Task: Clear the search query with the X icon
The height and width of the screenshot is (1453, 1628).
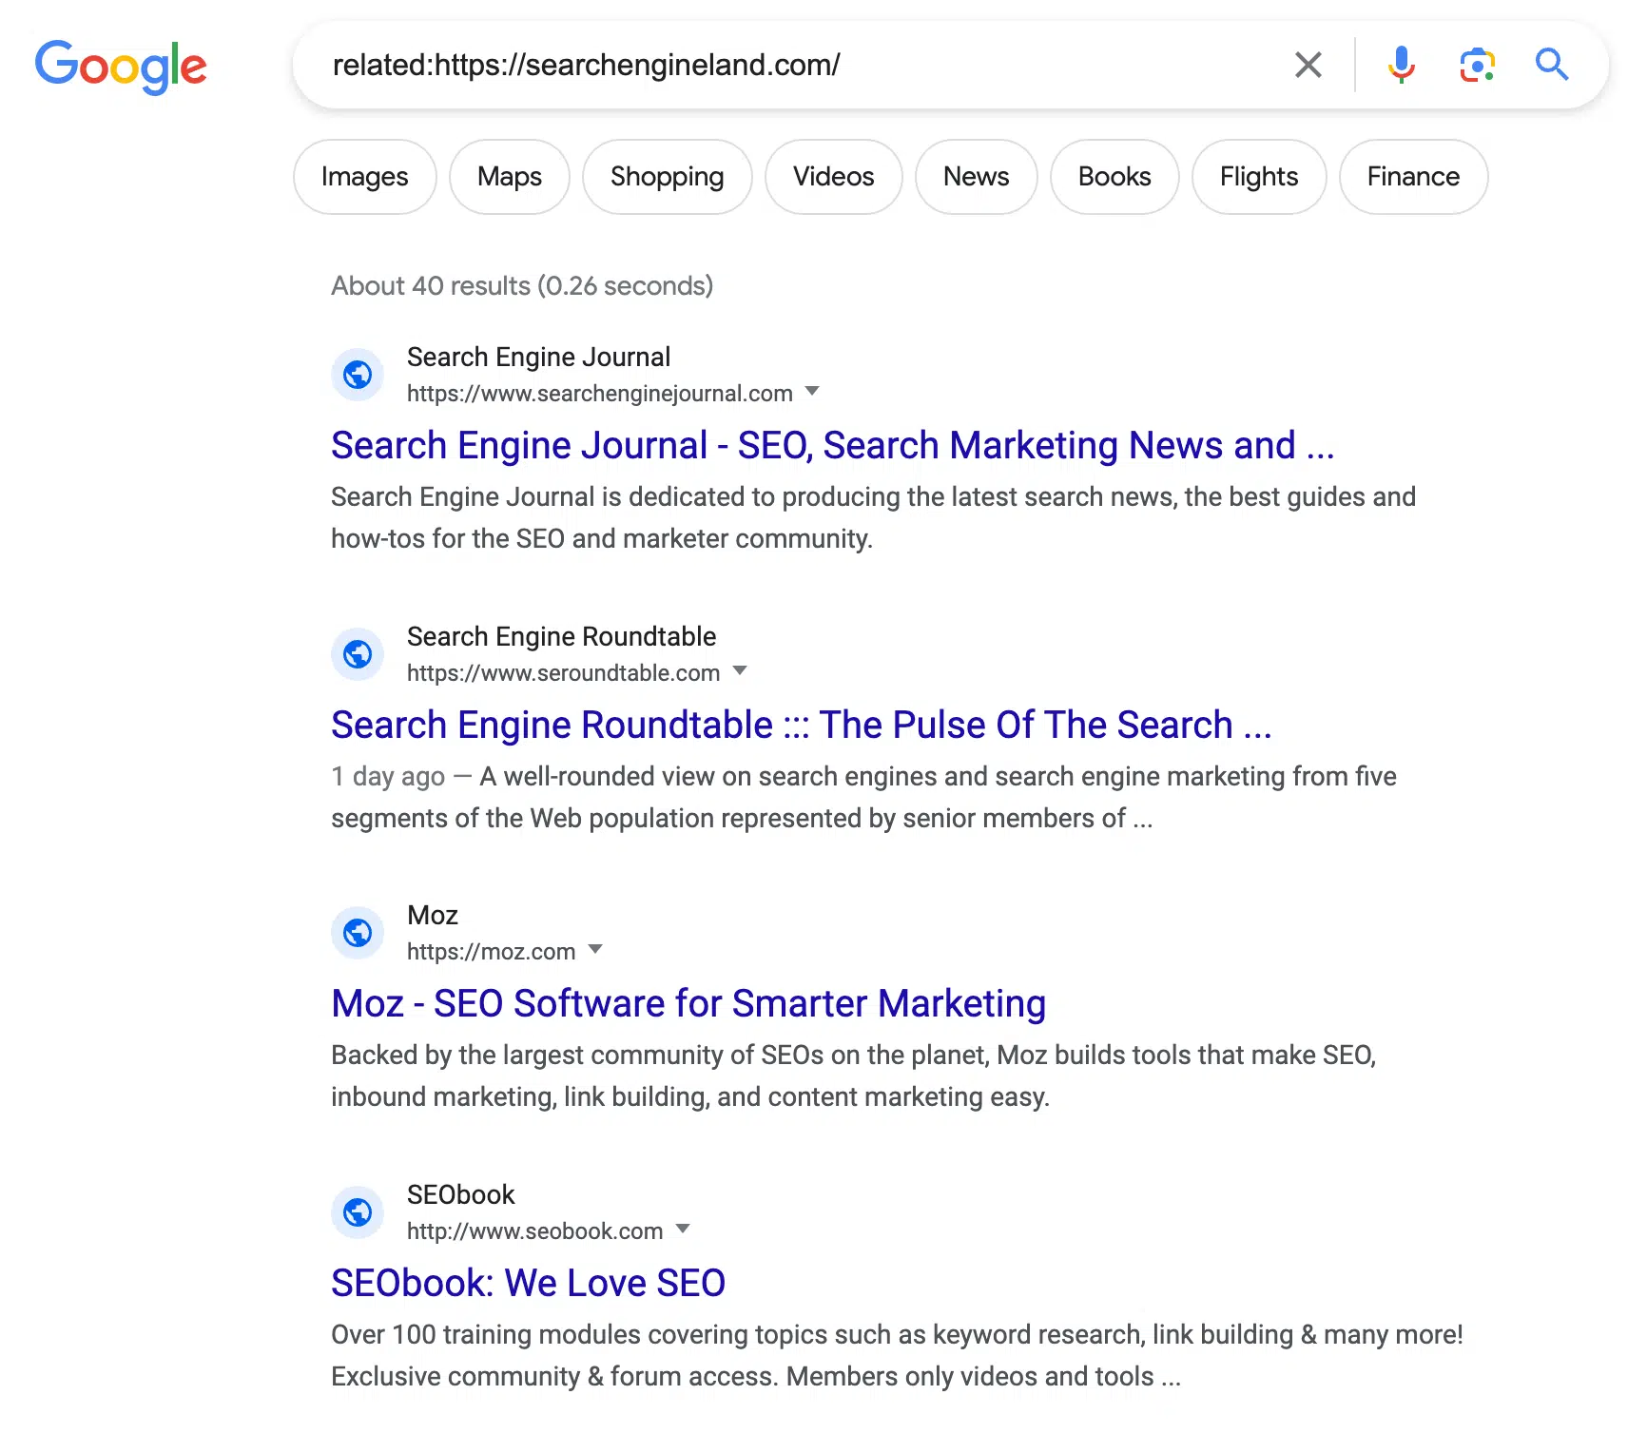Action: tap(1308, 65)
